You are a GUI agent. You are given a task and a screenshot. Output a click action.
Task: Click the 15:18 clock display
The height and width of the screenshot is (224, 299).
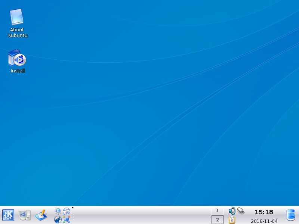[x=264, y=212]
